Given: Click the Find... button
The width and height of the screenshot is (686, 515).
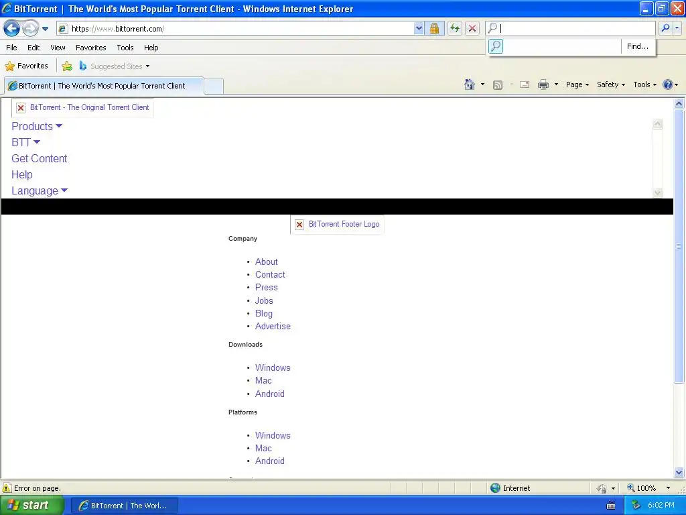Looking at the screenshot, I should 638,46.
